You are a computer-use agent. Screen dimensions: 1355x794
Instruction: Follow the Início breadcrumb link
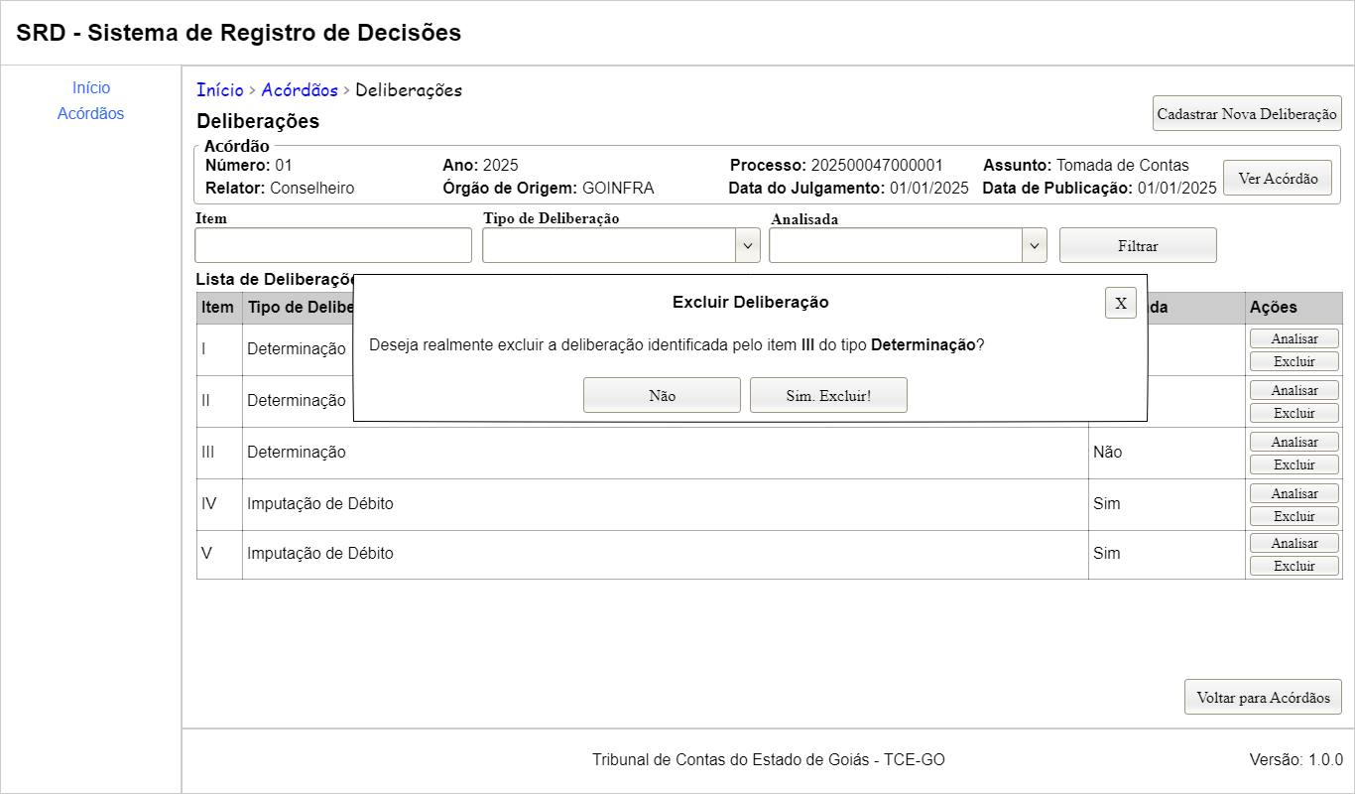click(x=219, y=90)
